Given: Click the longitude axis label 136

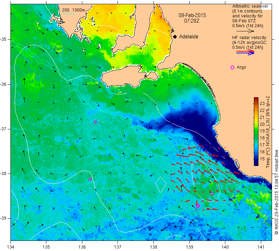Looking at the screenshot, I should (x=82, y=247).
